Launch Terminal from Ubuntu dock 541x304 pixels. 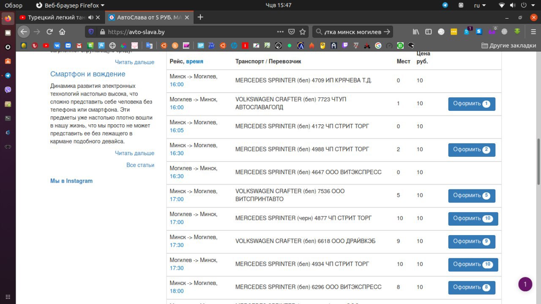pyautogui.click(x=8, y=118)
